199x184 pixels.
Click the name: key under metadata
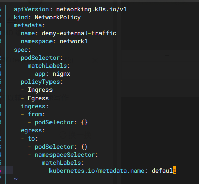[29, 33]
